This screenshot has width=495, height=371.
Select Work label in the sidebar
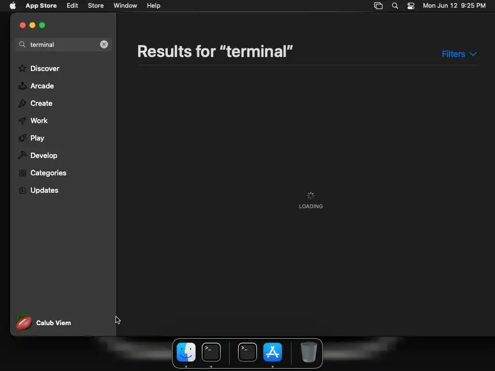point(39,120)
